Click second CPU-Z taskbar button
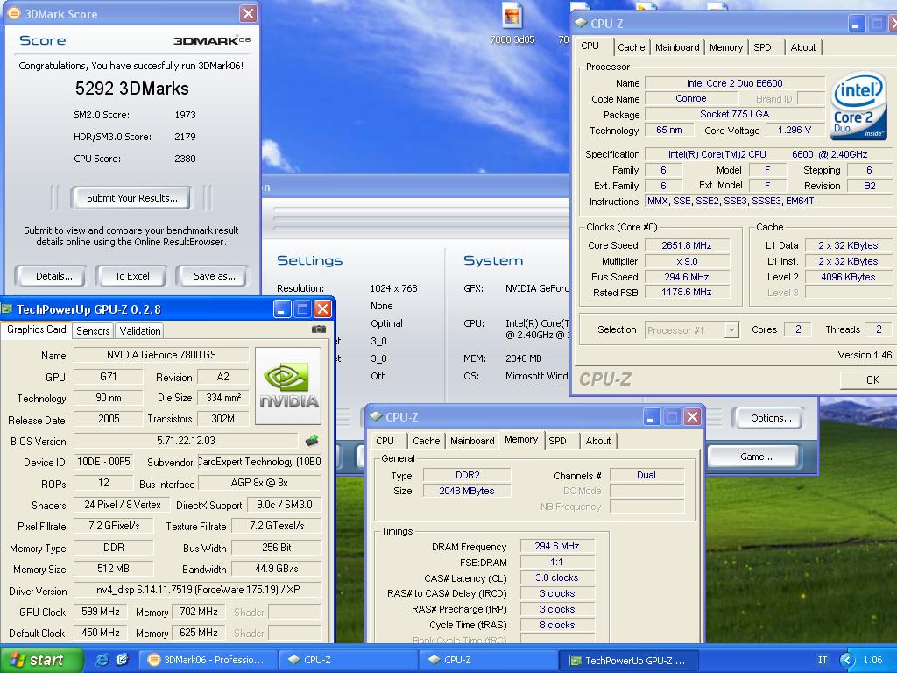 490,660
